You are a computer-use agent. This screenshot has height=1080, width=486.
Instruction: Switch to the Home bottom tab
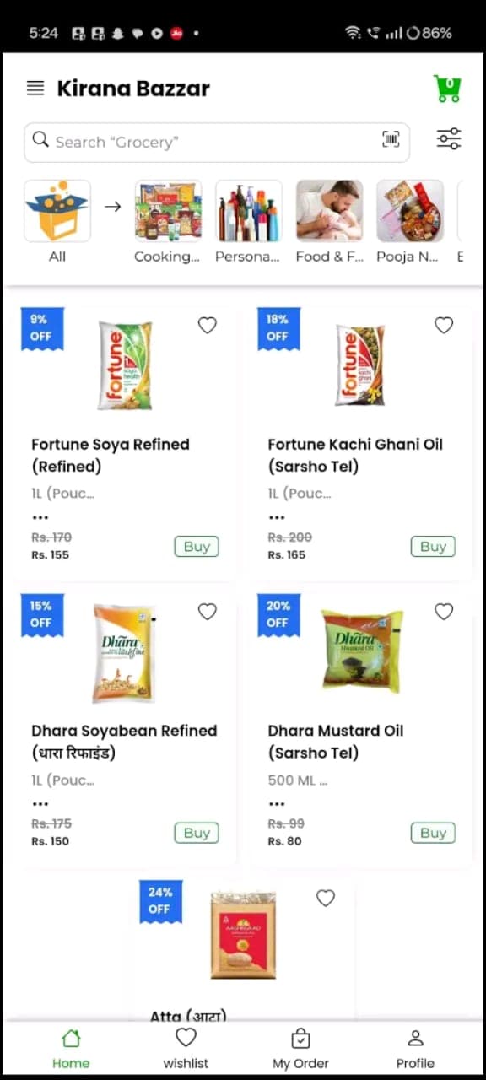71,1048
